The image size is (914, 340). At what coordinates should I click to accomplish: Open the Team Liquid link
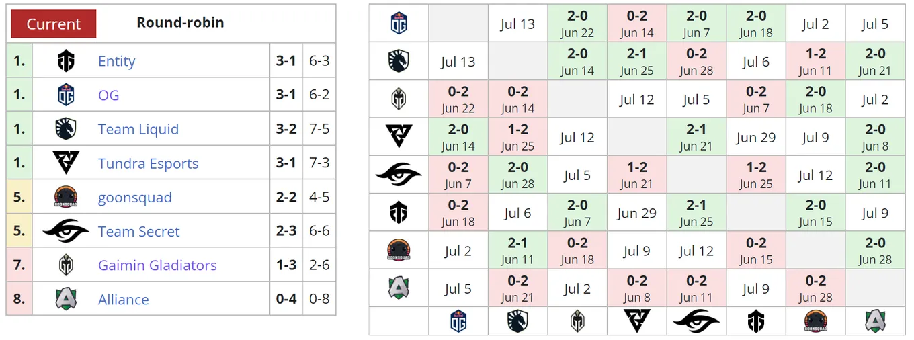point(138,129)
